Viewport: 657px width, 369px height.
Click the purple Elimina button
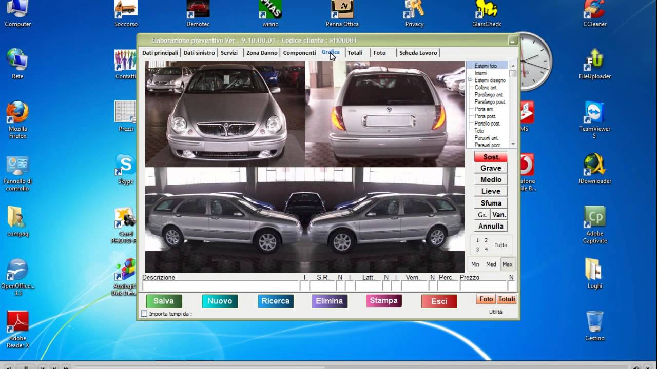pos(330,301)
